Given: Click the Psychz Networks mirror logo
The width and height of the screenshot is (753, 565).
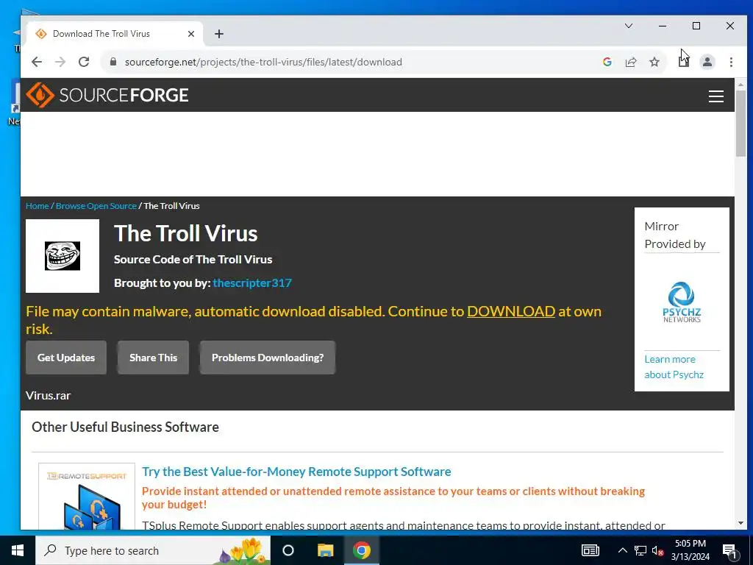Looking at the screenshot, I should 682,302.
